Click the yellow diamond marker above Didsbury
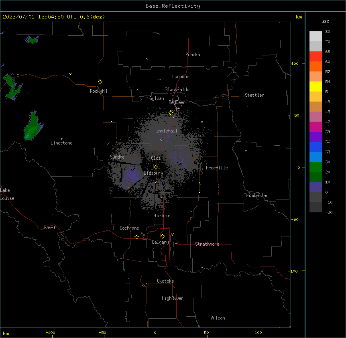The height and width of the screenshot is (338, 346). tap(156, 167)
